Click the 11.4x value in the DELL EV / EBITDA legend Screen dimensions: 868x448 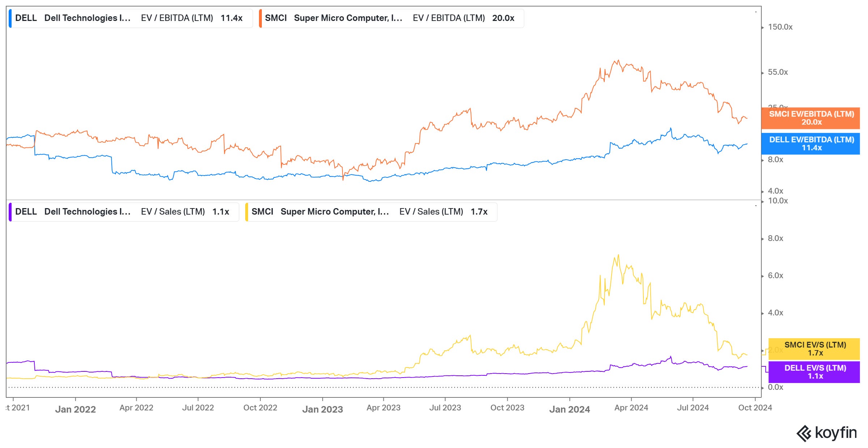[231, 18]
